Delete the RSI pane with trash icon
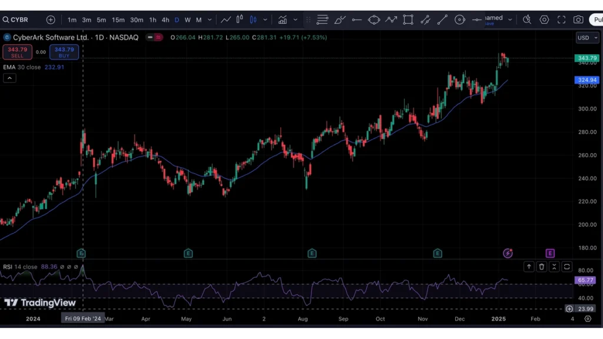The image size is (603, 339). [x=542, y=267]
